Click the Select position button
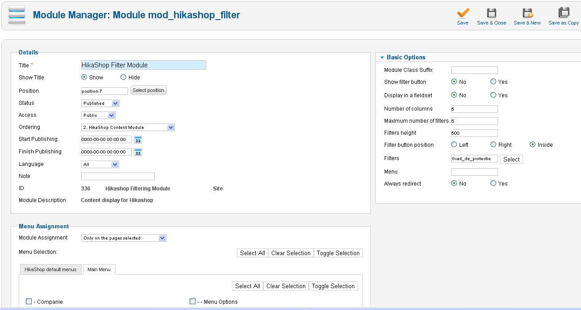This screenshot has height=310, width=581. coord(149,91)
